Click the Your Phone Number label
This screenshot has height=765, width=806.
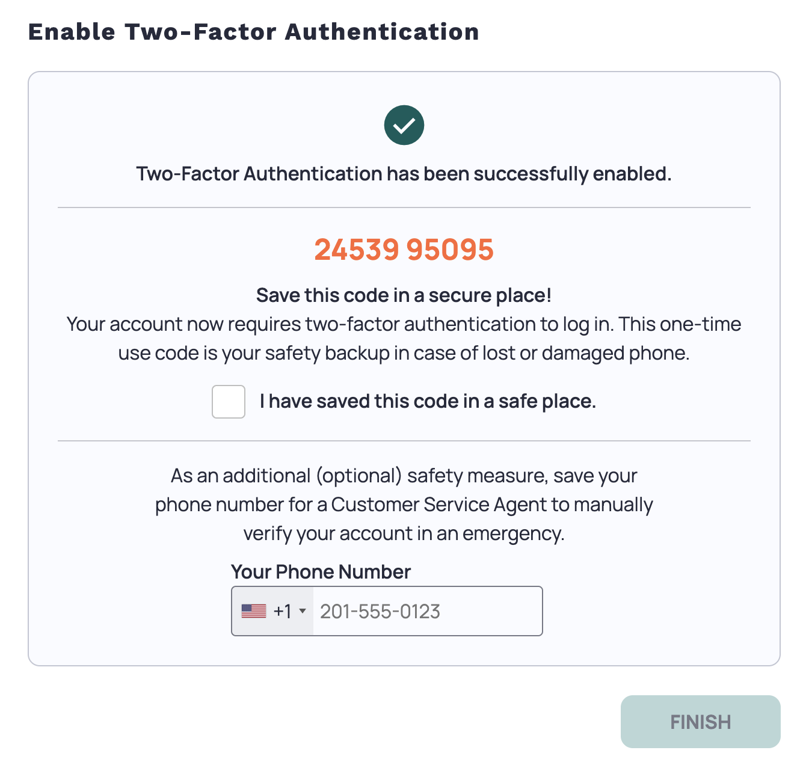click(x=321, y=571)
